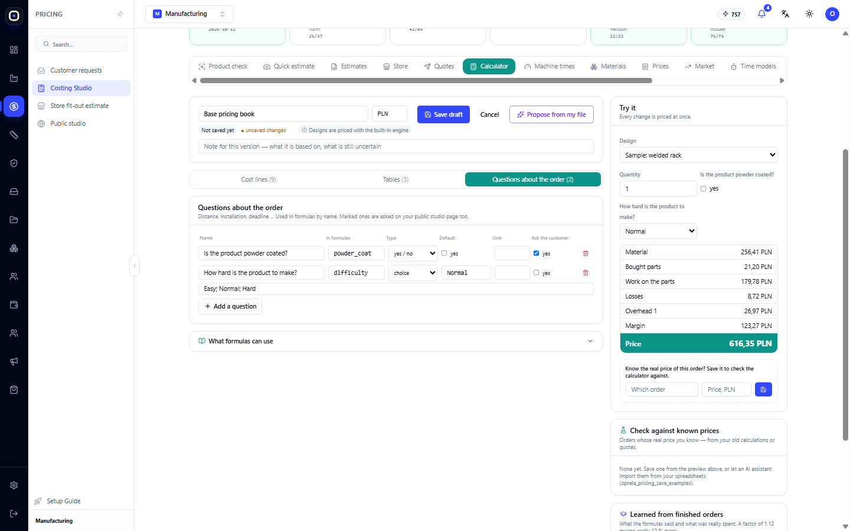This screenshot has width=850, height=531.
Task: Open type dropdown showing yes / no
Action: coord(413,253)
